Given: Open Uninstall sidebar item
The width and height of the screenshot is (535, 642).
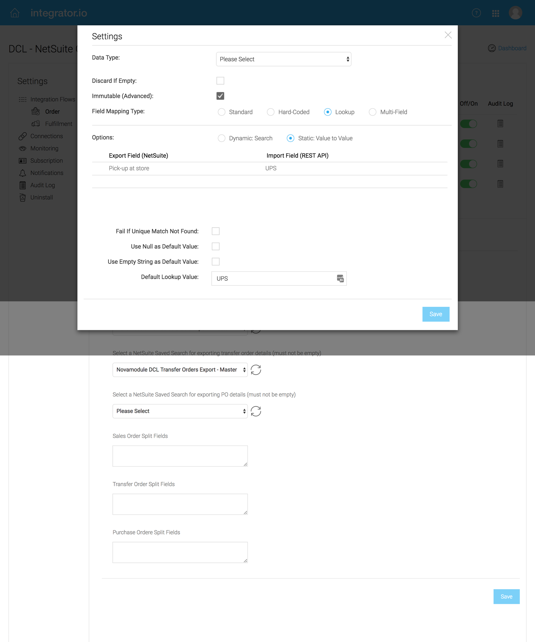Looking at the screenshot, I should coord(41,198).
